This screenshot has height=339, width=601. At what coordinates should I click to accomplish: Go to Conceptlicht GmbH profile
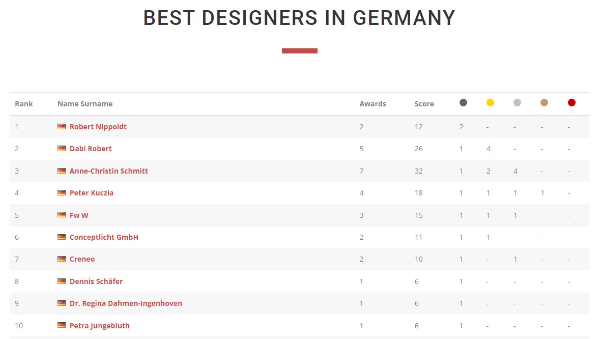pos(104,237)
